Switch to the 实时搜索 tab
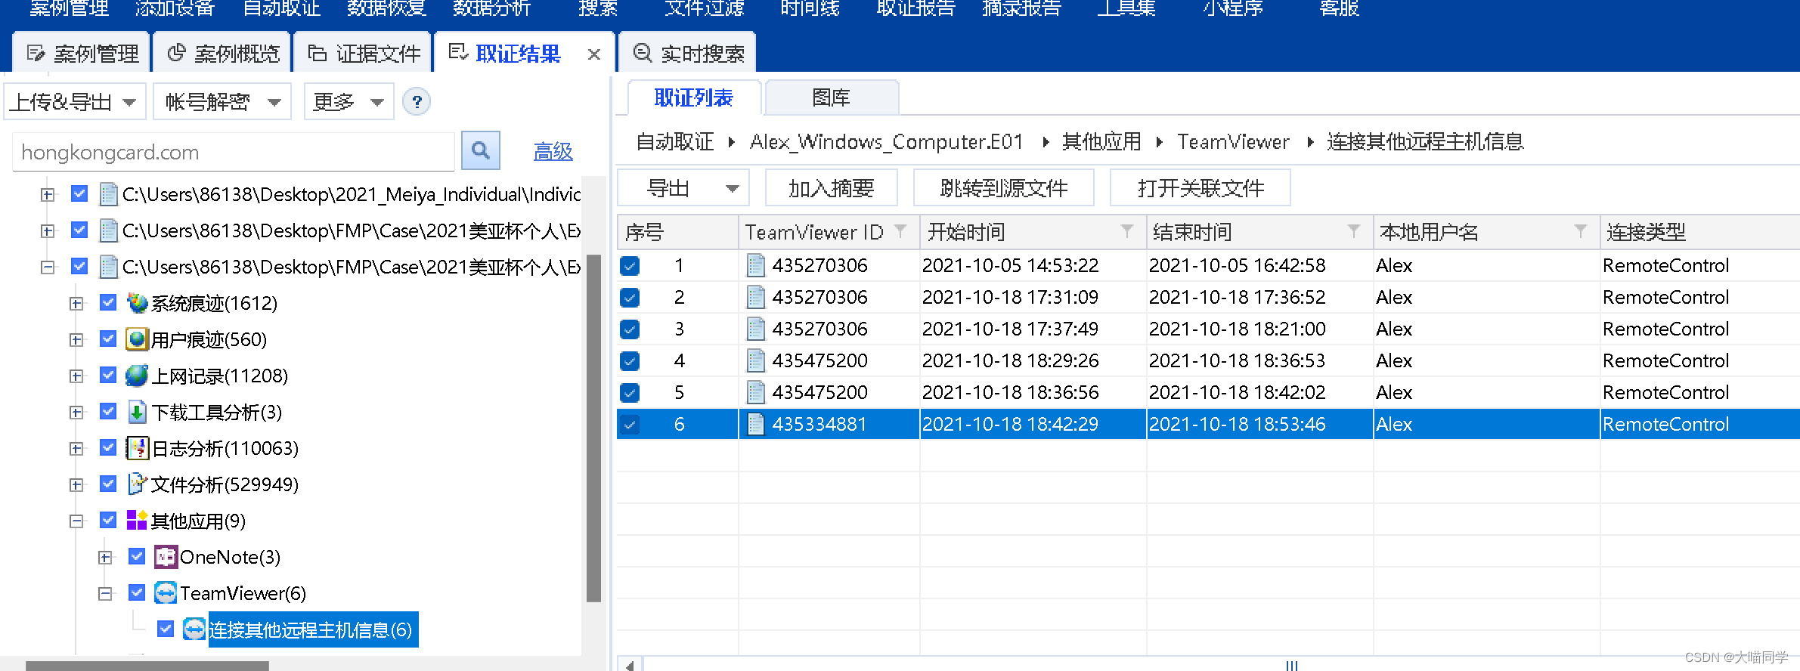 point(687,53)
